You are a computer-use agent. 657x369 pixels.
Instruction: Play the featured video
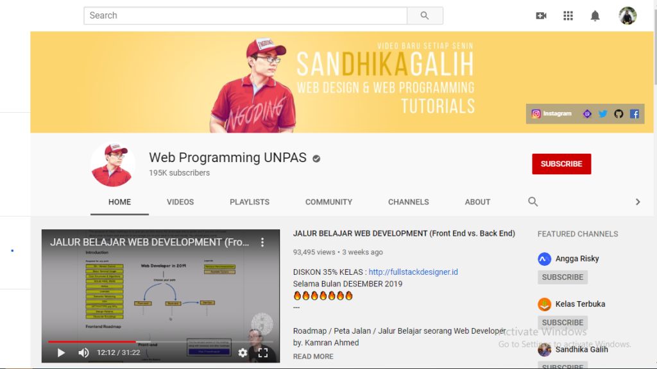(x=61, y=353)
